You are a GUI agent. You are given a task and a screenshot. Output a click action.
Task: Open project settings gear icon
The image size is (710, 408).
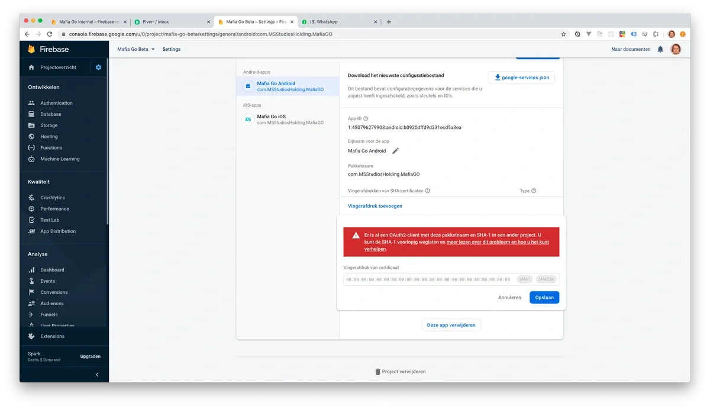[x=98, y=67]
